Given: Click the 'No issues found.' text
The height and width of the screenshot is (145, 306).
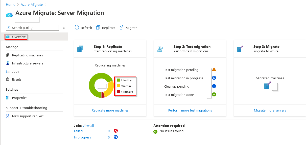Looking at the screenshot, I should pos(172,131).
